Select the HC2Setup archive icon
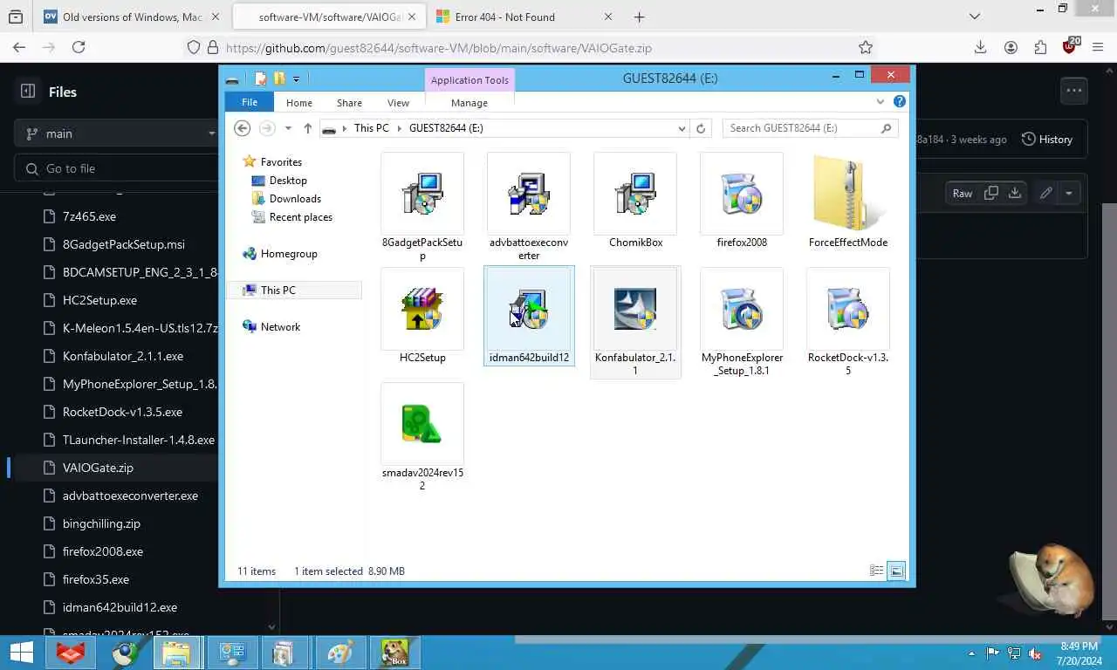Viewport: 1117px width, 670px height. (x=422, y=309)
